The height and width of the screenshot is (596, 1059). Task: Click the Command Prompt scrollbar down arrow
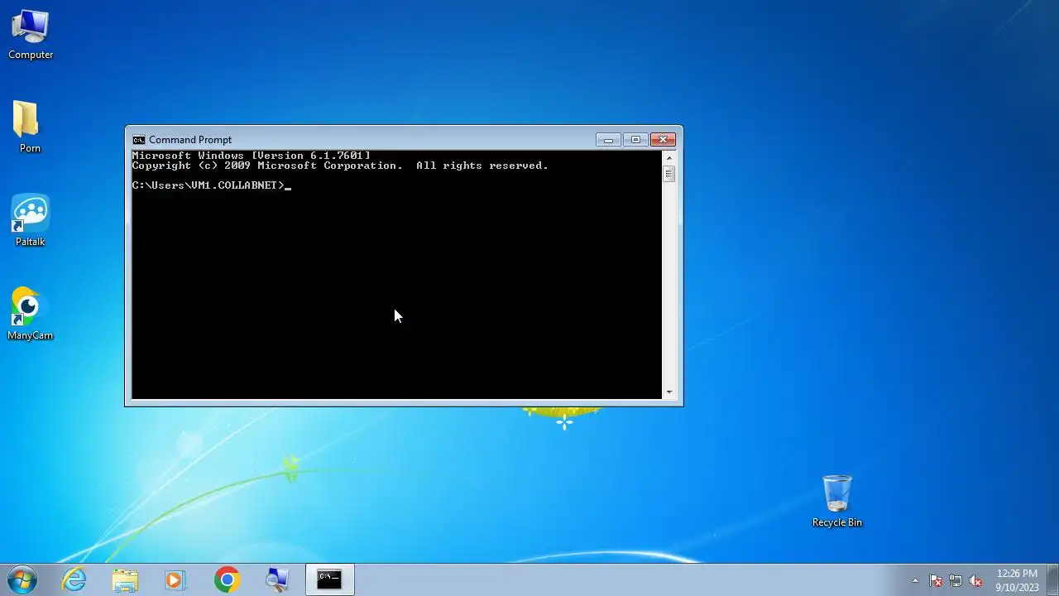point(669,392)
